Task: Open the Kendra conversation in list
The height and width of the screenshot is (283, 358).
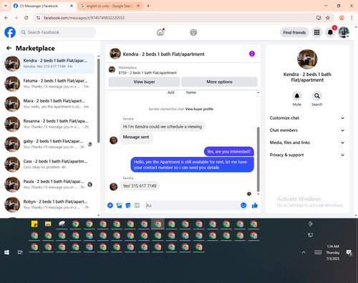Action: 48,64
